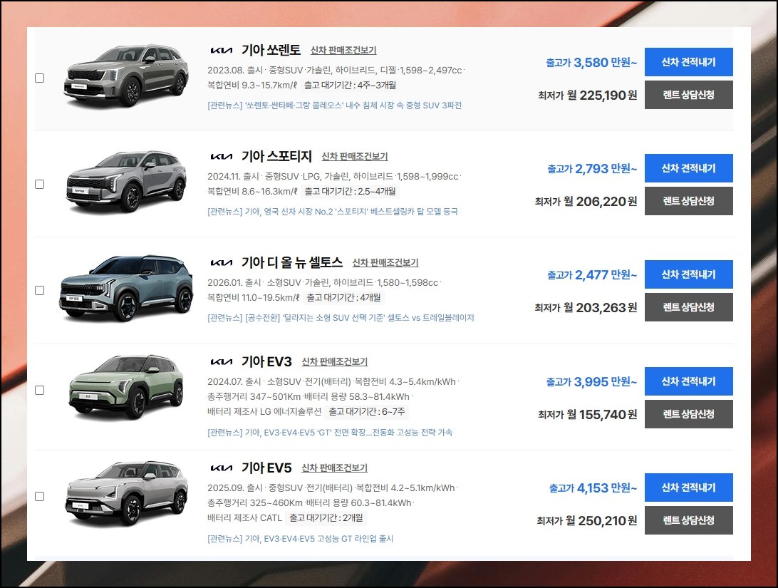The image size is (778, 588).
Task: Open the 기아 스포티지 car thumbnail
Action: pos(126,182)
